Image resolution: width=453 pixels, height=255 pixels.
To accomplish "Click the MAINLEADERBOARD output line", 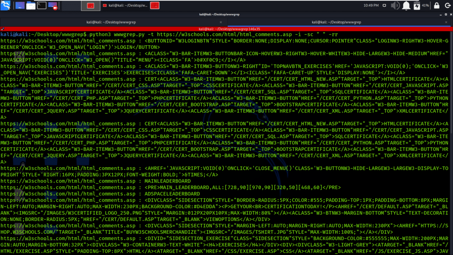I will click(x=96, y=181).
